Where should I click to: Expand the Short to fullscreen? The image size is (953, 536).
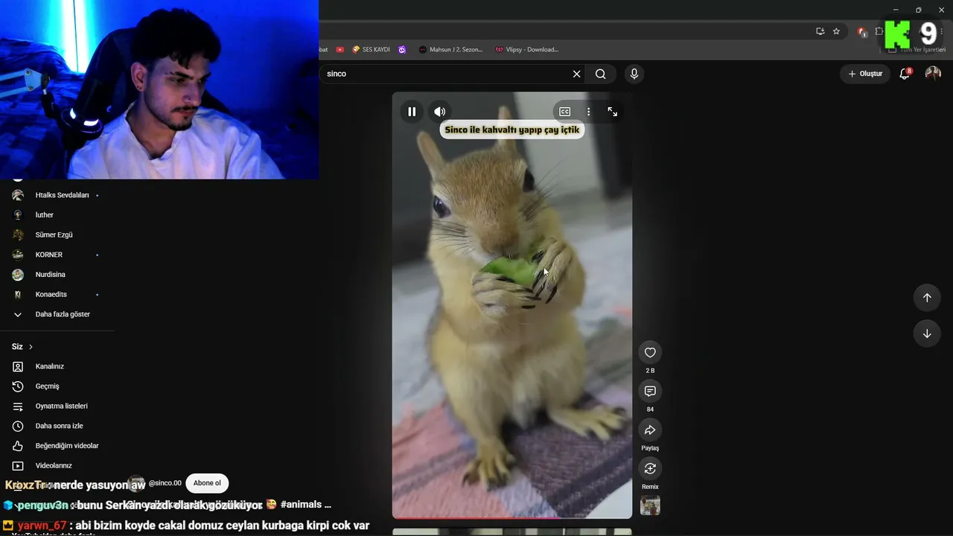[x=612, y=112]
